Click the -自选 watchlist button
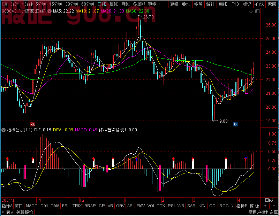 (259, 4)
